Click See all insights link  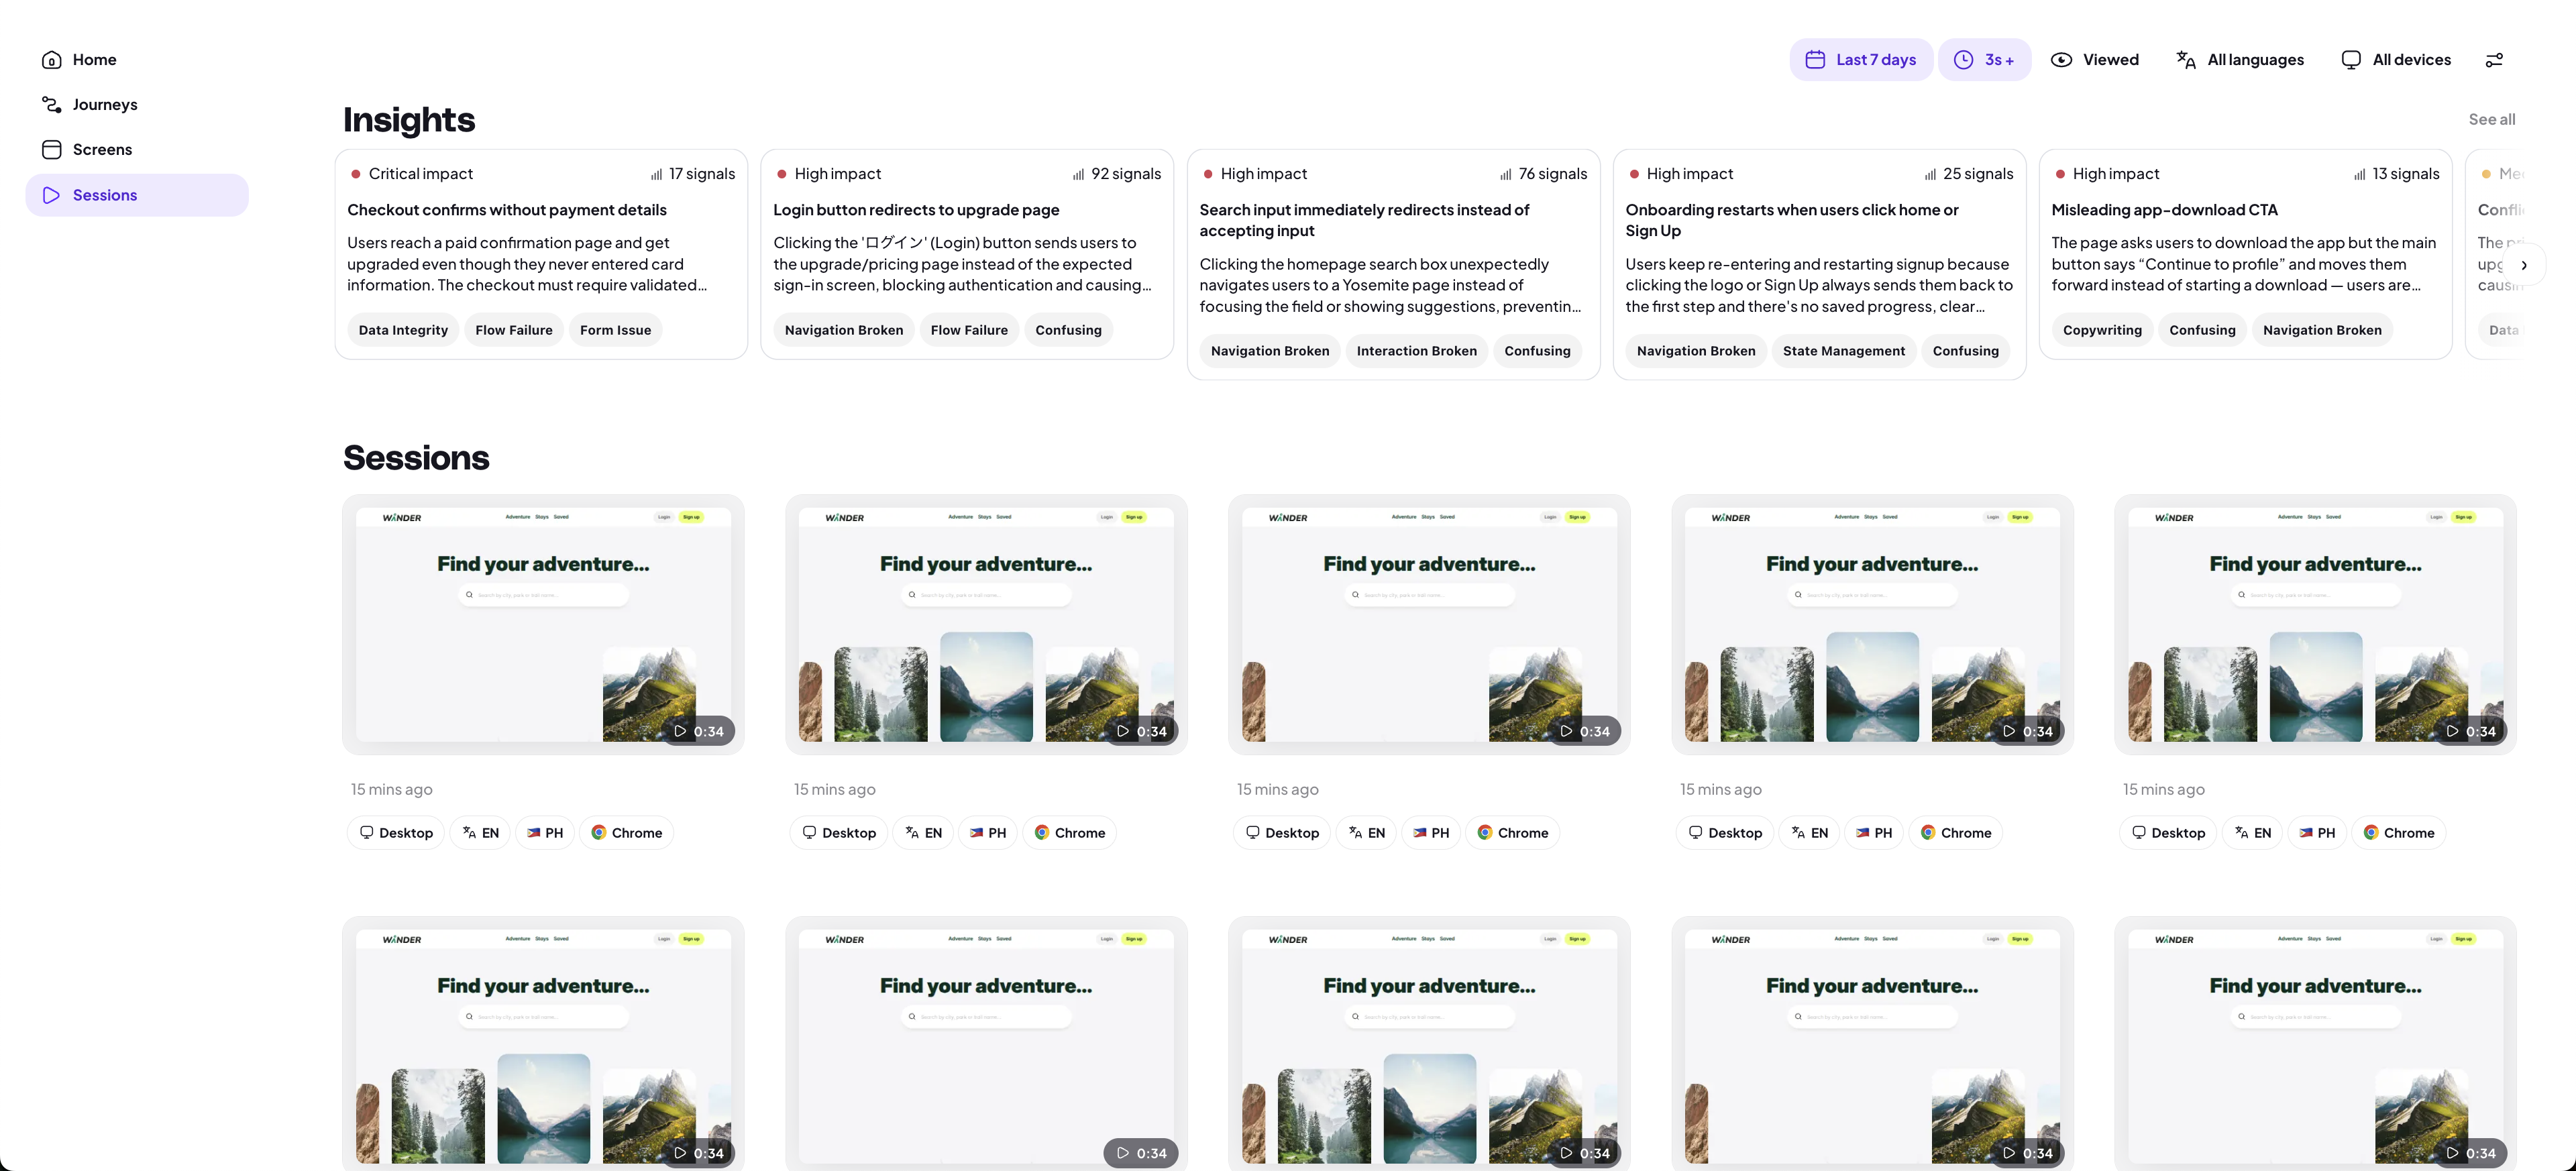(x=2491, y=119)
